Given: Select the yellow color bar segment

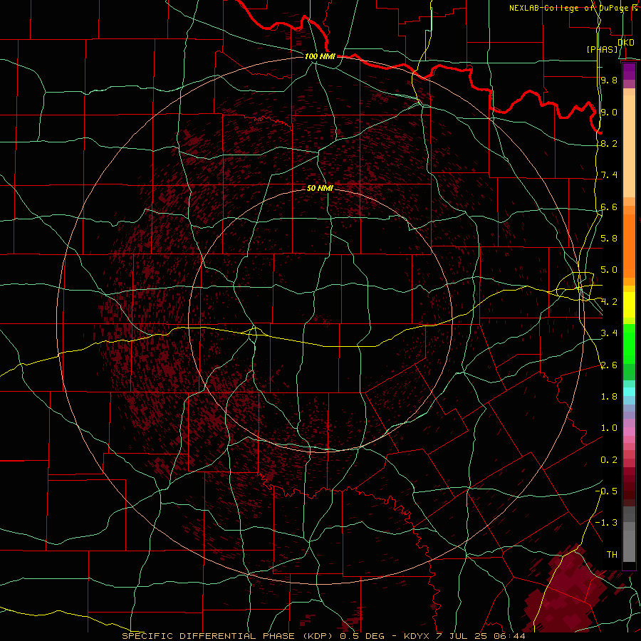Looking at the screenshot, I should pos(629,305).
